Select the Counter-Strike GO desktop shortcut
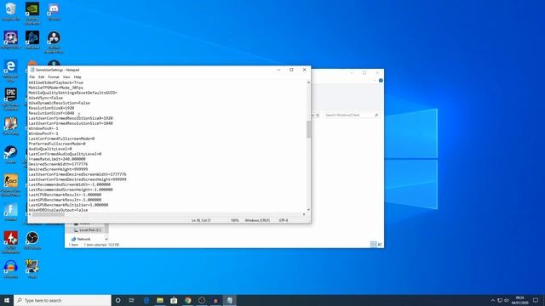Image resolution: width=545 pixels, height=306 pixels. click(10, 185)
